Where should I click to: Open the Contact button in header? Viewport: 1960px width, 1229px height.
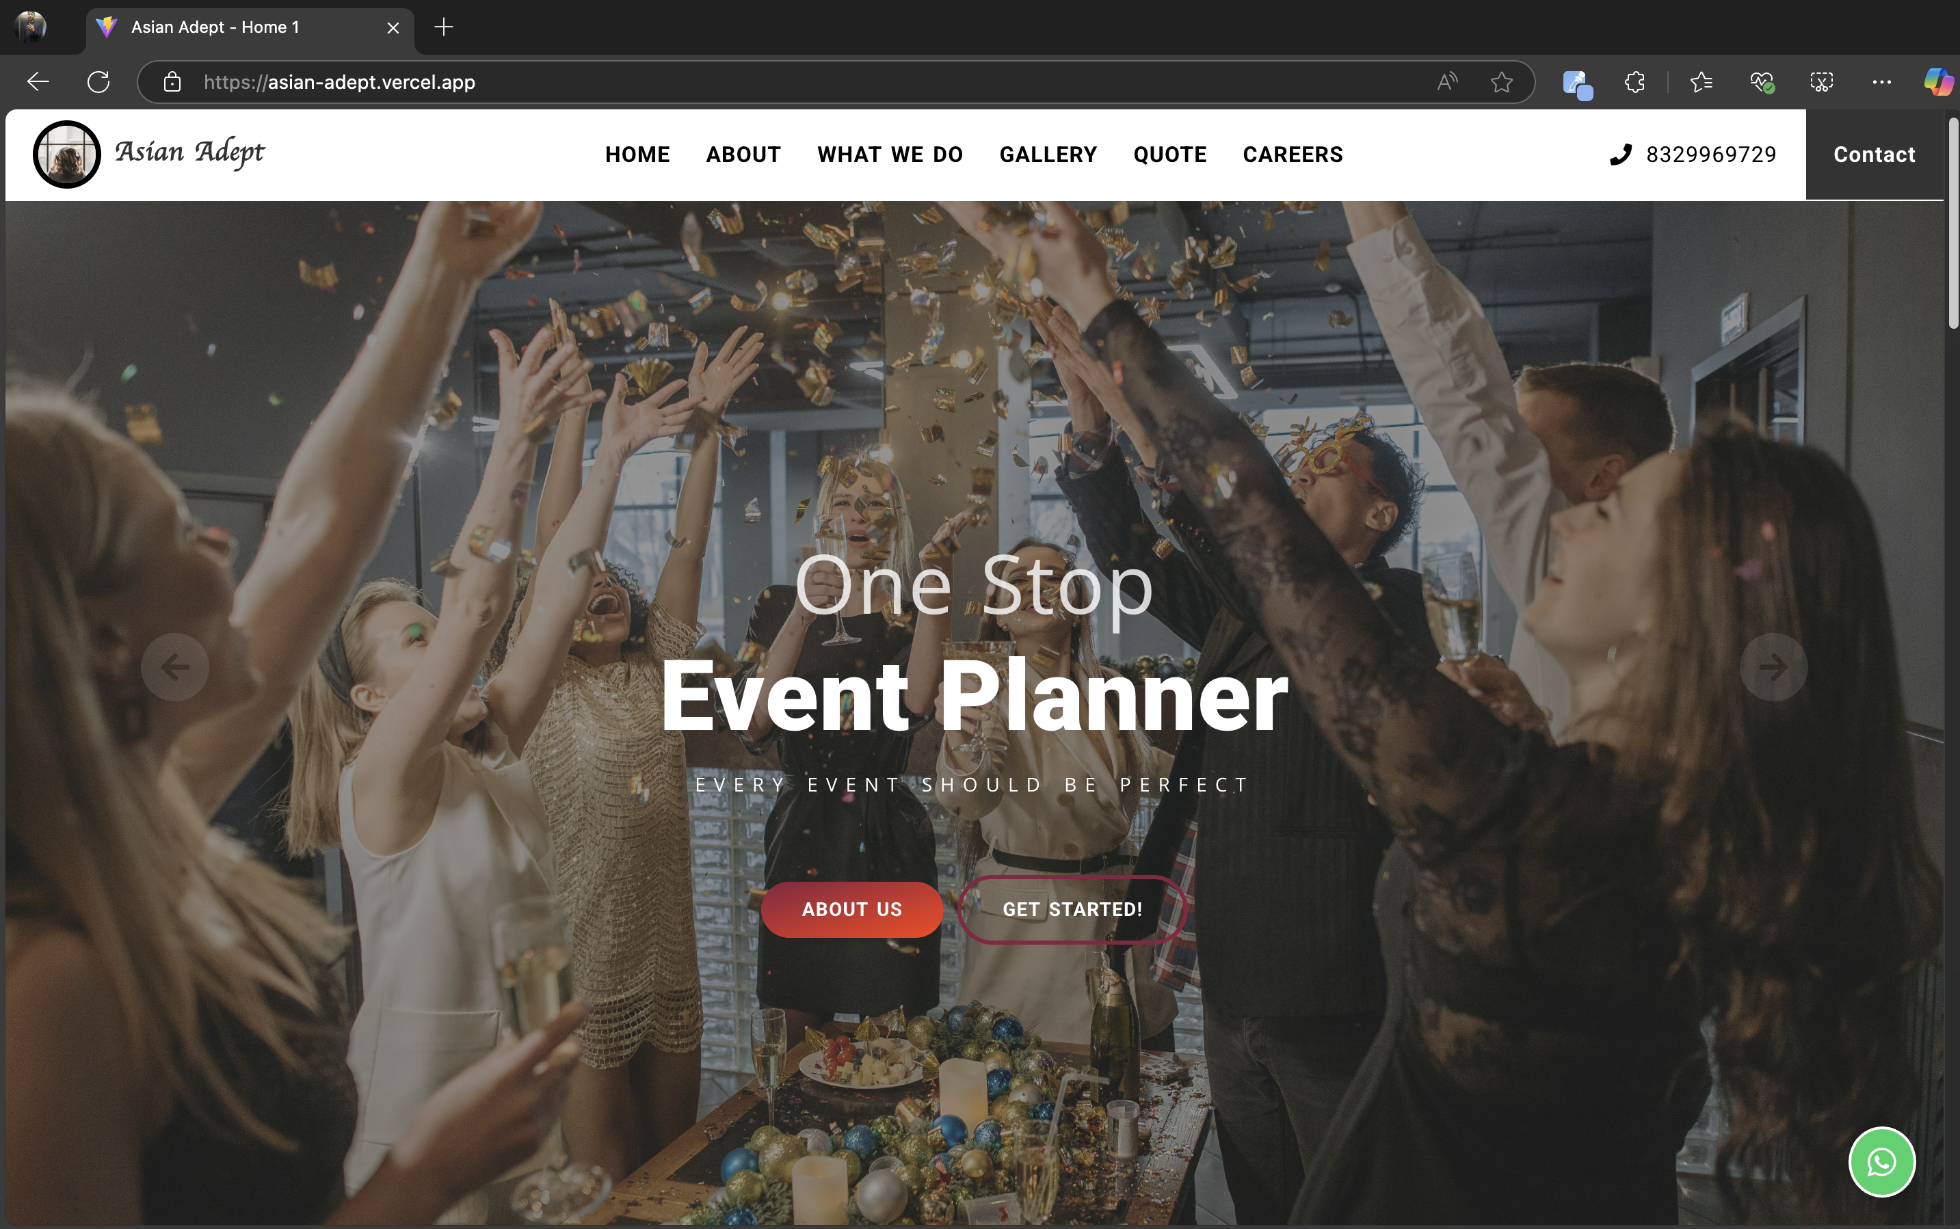[x=1874, y=154]
